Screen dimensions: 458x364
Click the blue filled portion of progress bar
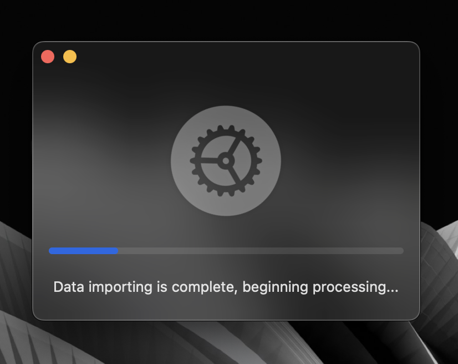tap(83, 251)
